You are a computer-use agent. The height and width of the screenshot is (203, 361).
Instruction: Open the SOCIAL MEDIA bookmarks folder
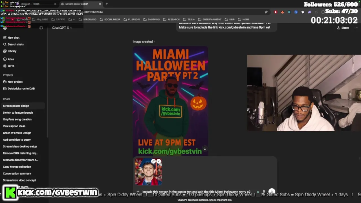point(110,19)
